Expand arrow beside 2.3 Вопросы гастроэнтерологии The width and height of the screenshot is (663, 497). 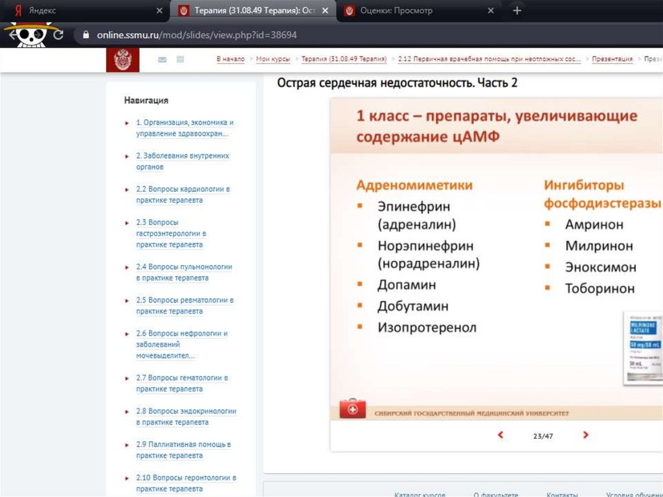[127, 223]
